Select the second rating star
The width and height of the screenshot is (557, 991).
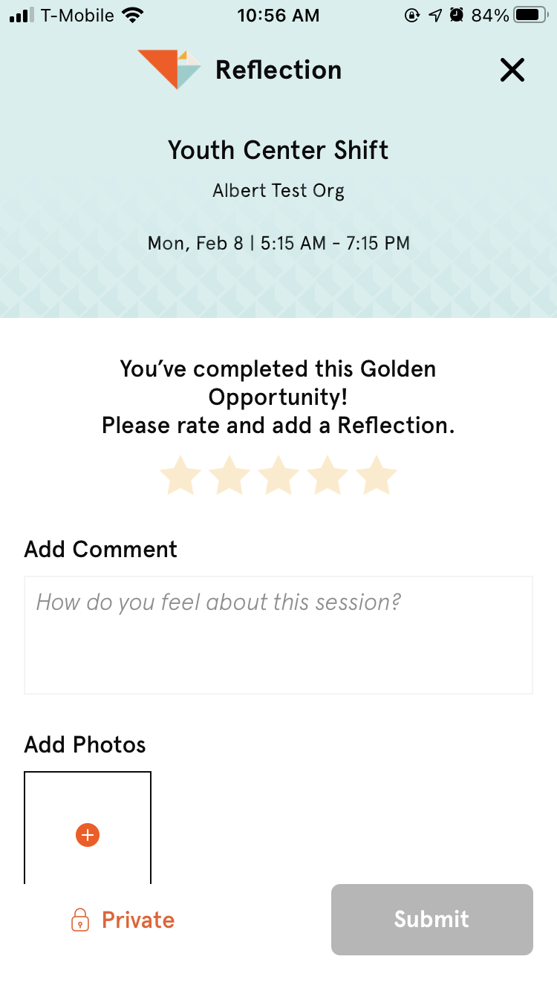click(230, 475)
